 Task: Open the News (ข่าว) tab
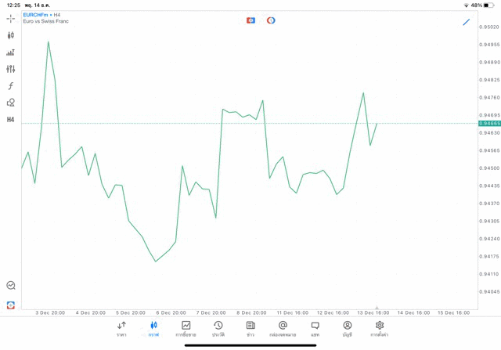[250, 329]
